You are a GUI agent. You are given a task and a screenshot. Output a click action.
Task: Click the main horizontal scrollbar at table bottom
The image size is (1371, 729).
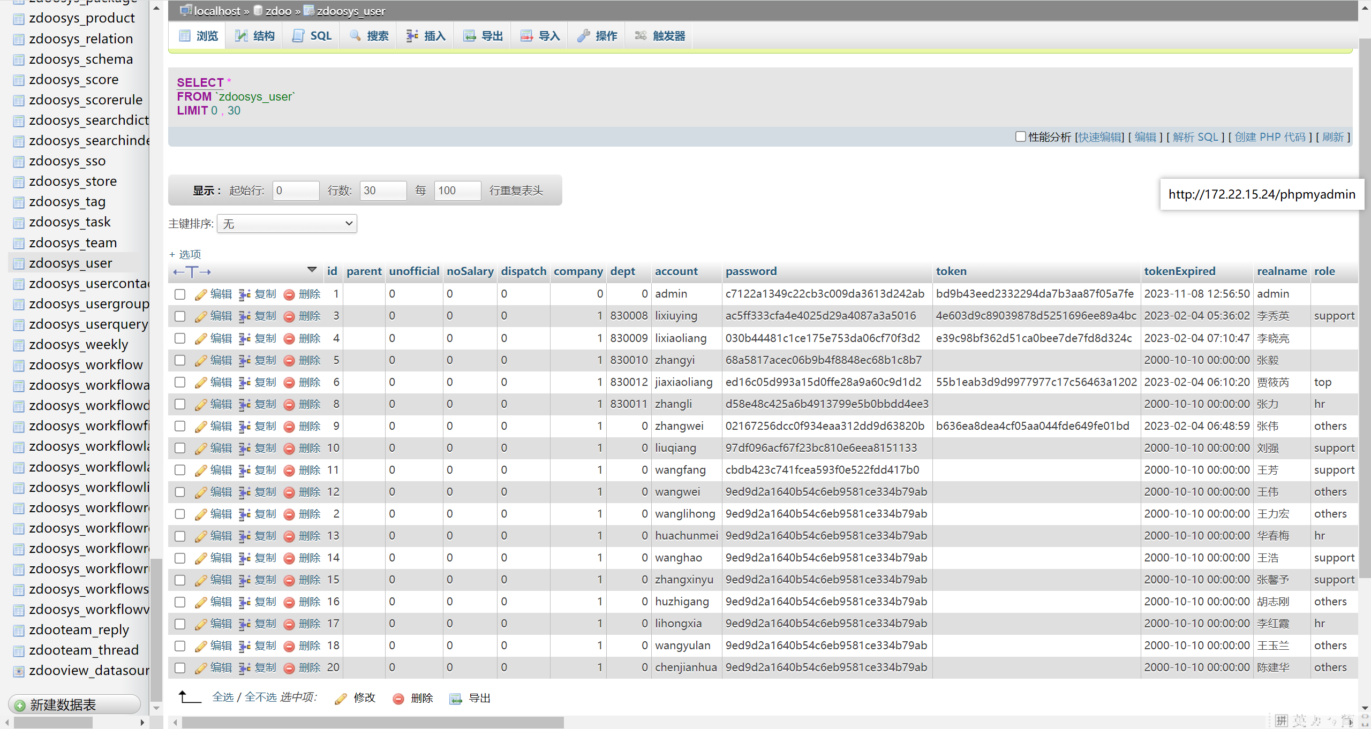(373, 723)
